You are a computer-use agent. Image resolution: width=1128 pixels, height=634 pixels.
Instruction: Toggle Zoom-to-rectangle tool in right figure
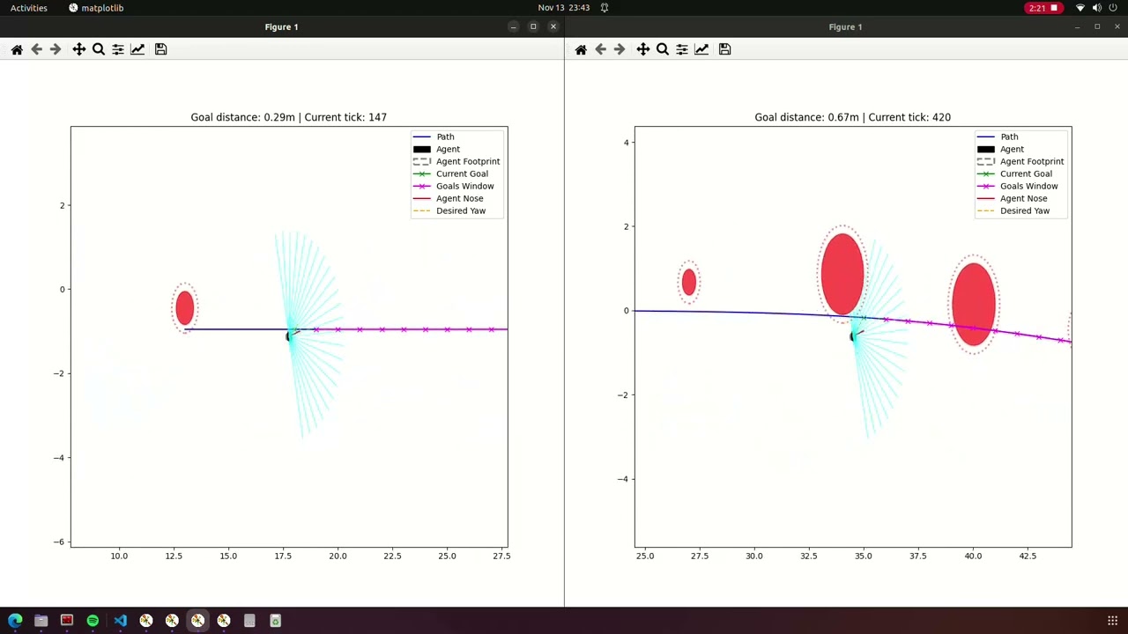(663, 49)
